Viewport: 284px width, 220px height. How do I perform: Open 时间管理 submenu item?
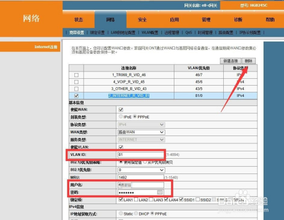point(205,32)
